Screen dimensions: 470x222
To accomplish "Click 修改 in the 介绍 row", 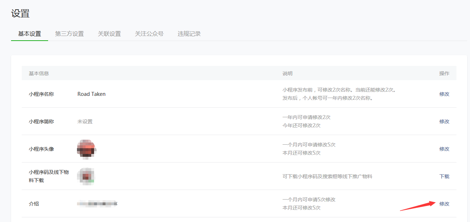I will click(444, 204).
